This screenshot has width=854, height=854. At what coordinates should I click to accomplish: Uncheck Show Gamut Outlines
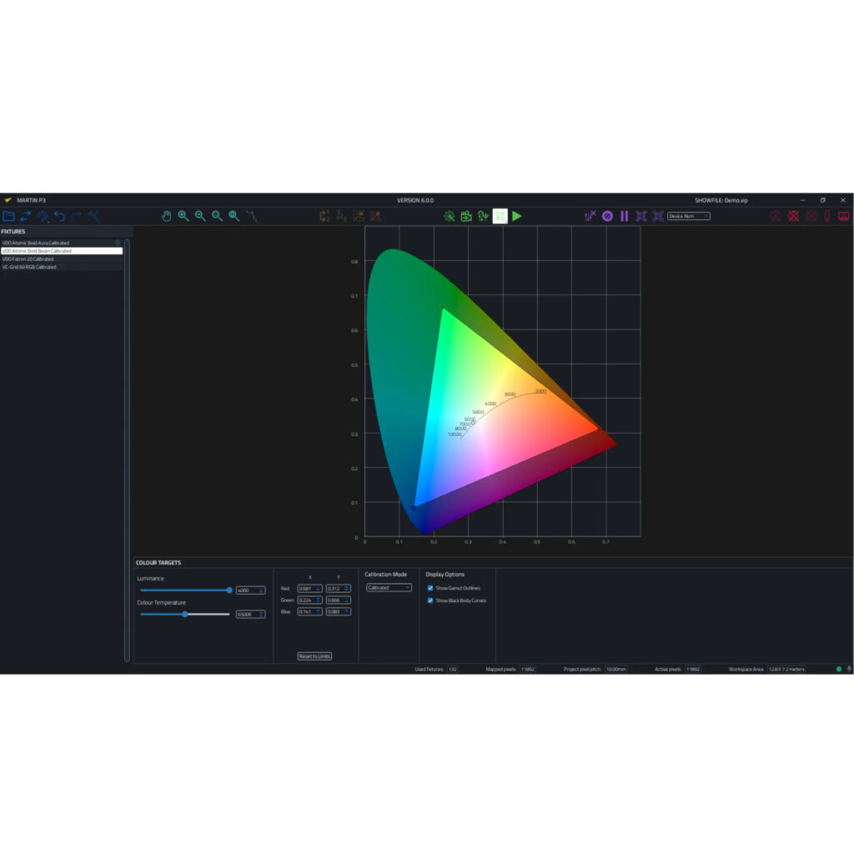coord(430,588)
